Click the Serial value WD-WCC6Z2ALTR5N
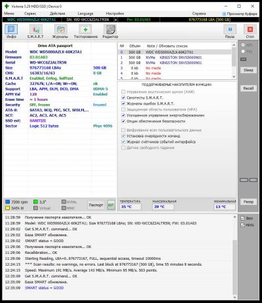The width and height of the screenshot is (262, 303). coord(48,62)
